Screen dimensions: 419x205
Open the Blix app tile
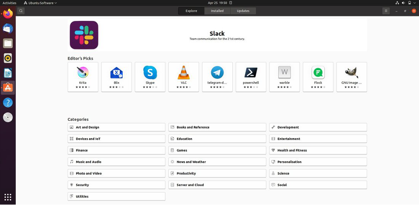116,77
